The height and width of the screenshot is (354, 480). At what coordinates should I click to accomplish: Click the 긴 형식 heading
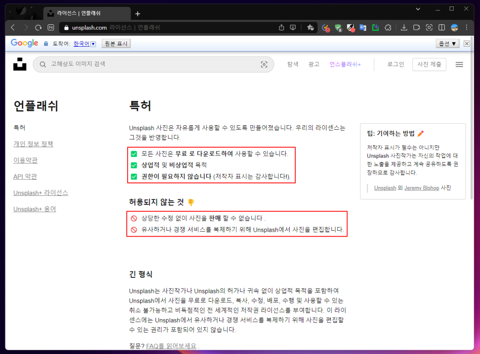[x=141, y=274]
